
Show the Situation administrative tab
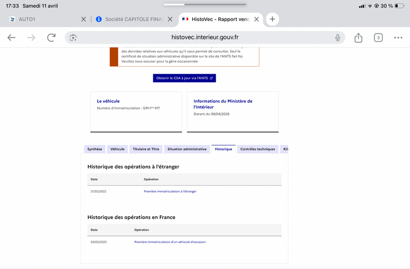[187, 149]
